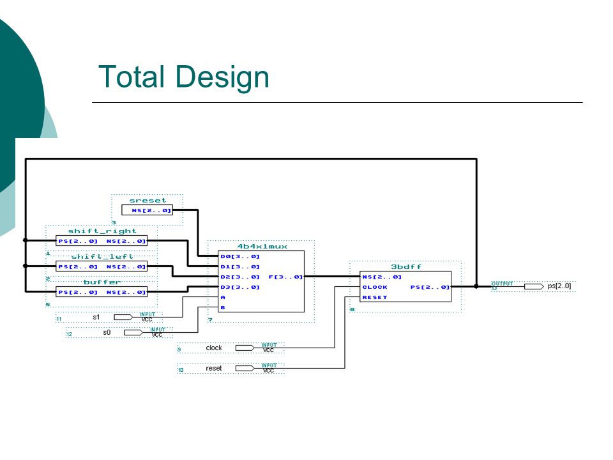613x460 pixels.
Task: Click the D3[3..0] mux port
Action: [x=240, y=287]
